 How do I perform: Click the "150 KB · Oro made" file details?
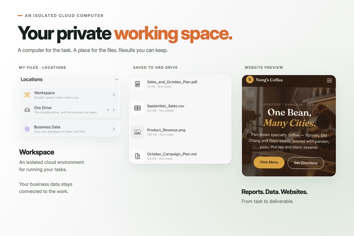[160, 134]
